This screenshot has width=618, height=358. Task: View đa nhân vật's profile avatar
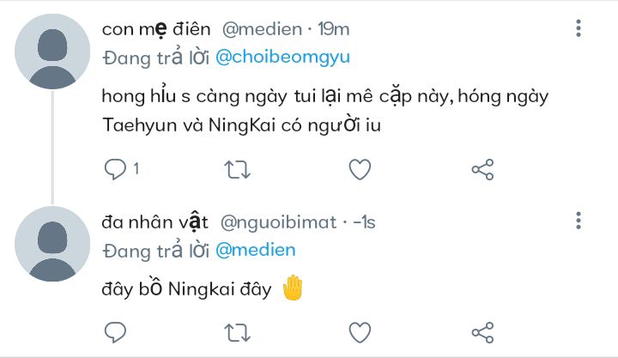pyautogui.click(x=52, y=244)
